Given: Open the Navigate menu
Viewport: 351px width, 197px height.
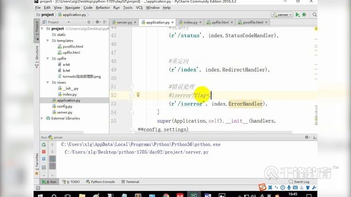Looking at the screenshot, I should (72, 8).
